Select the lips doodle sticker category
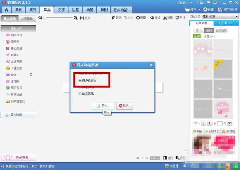The width and height of the screenshot is (240, 170). 14,35
